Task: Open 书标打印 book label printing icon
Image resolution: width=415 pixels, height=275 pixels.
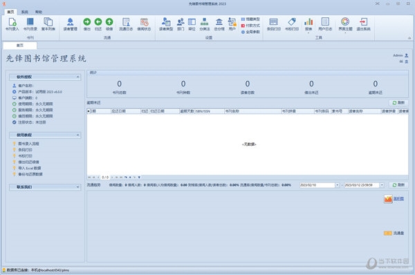Action: 292,24
